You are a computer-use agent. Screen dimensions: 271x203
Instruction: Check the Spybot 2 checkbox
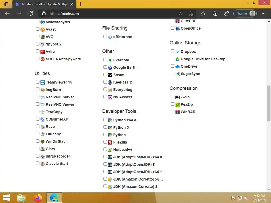[38, 44]
